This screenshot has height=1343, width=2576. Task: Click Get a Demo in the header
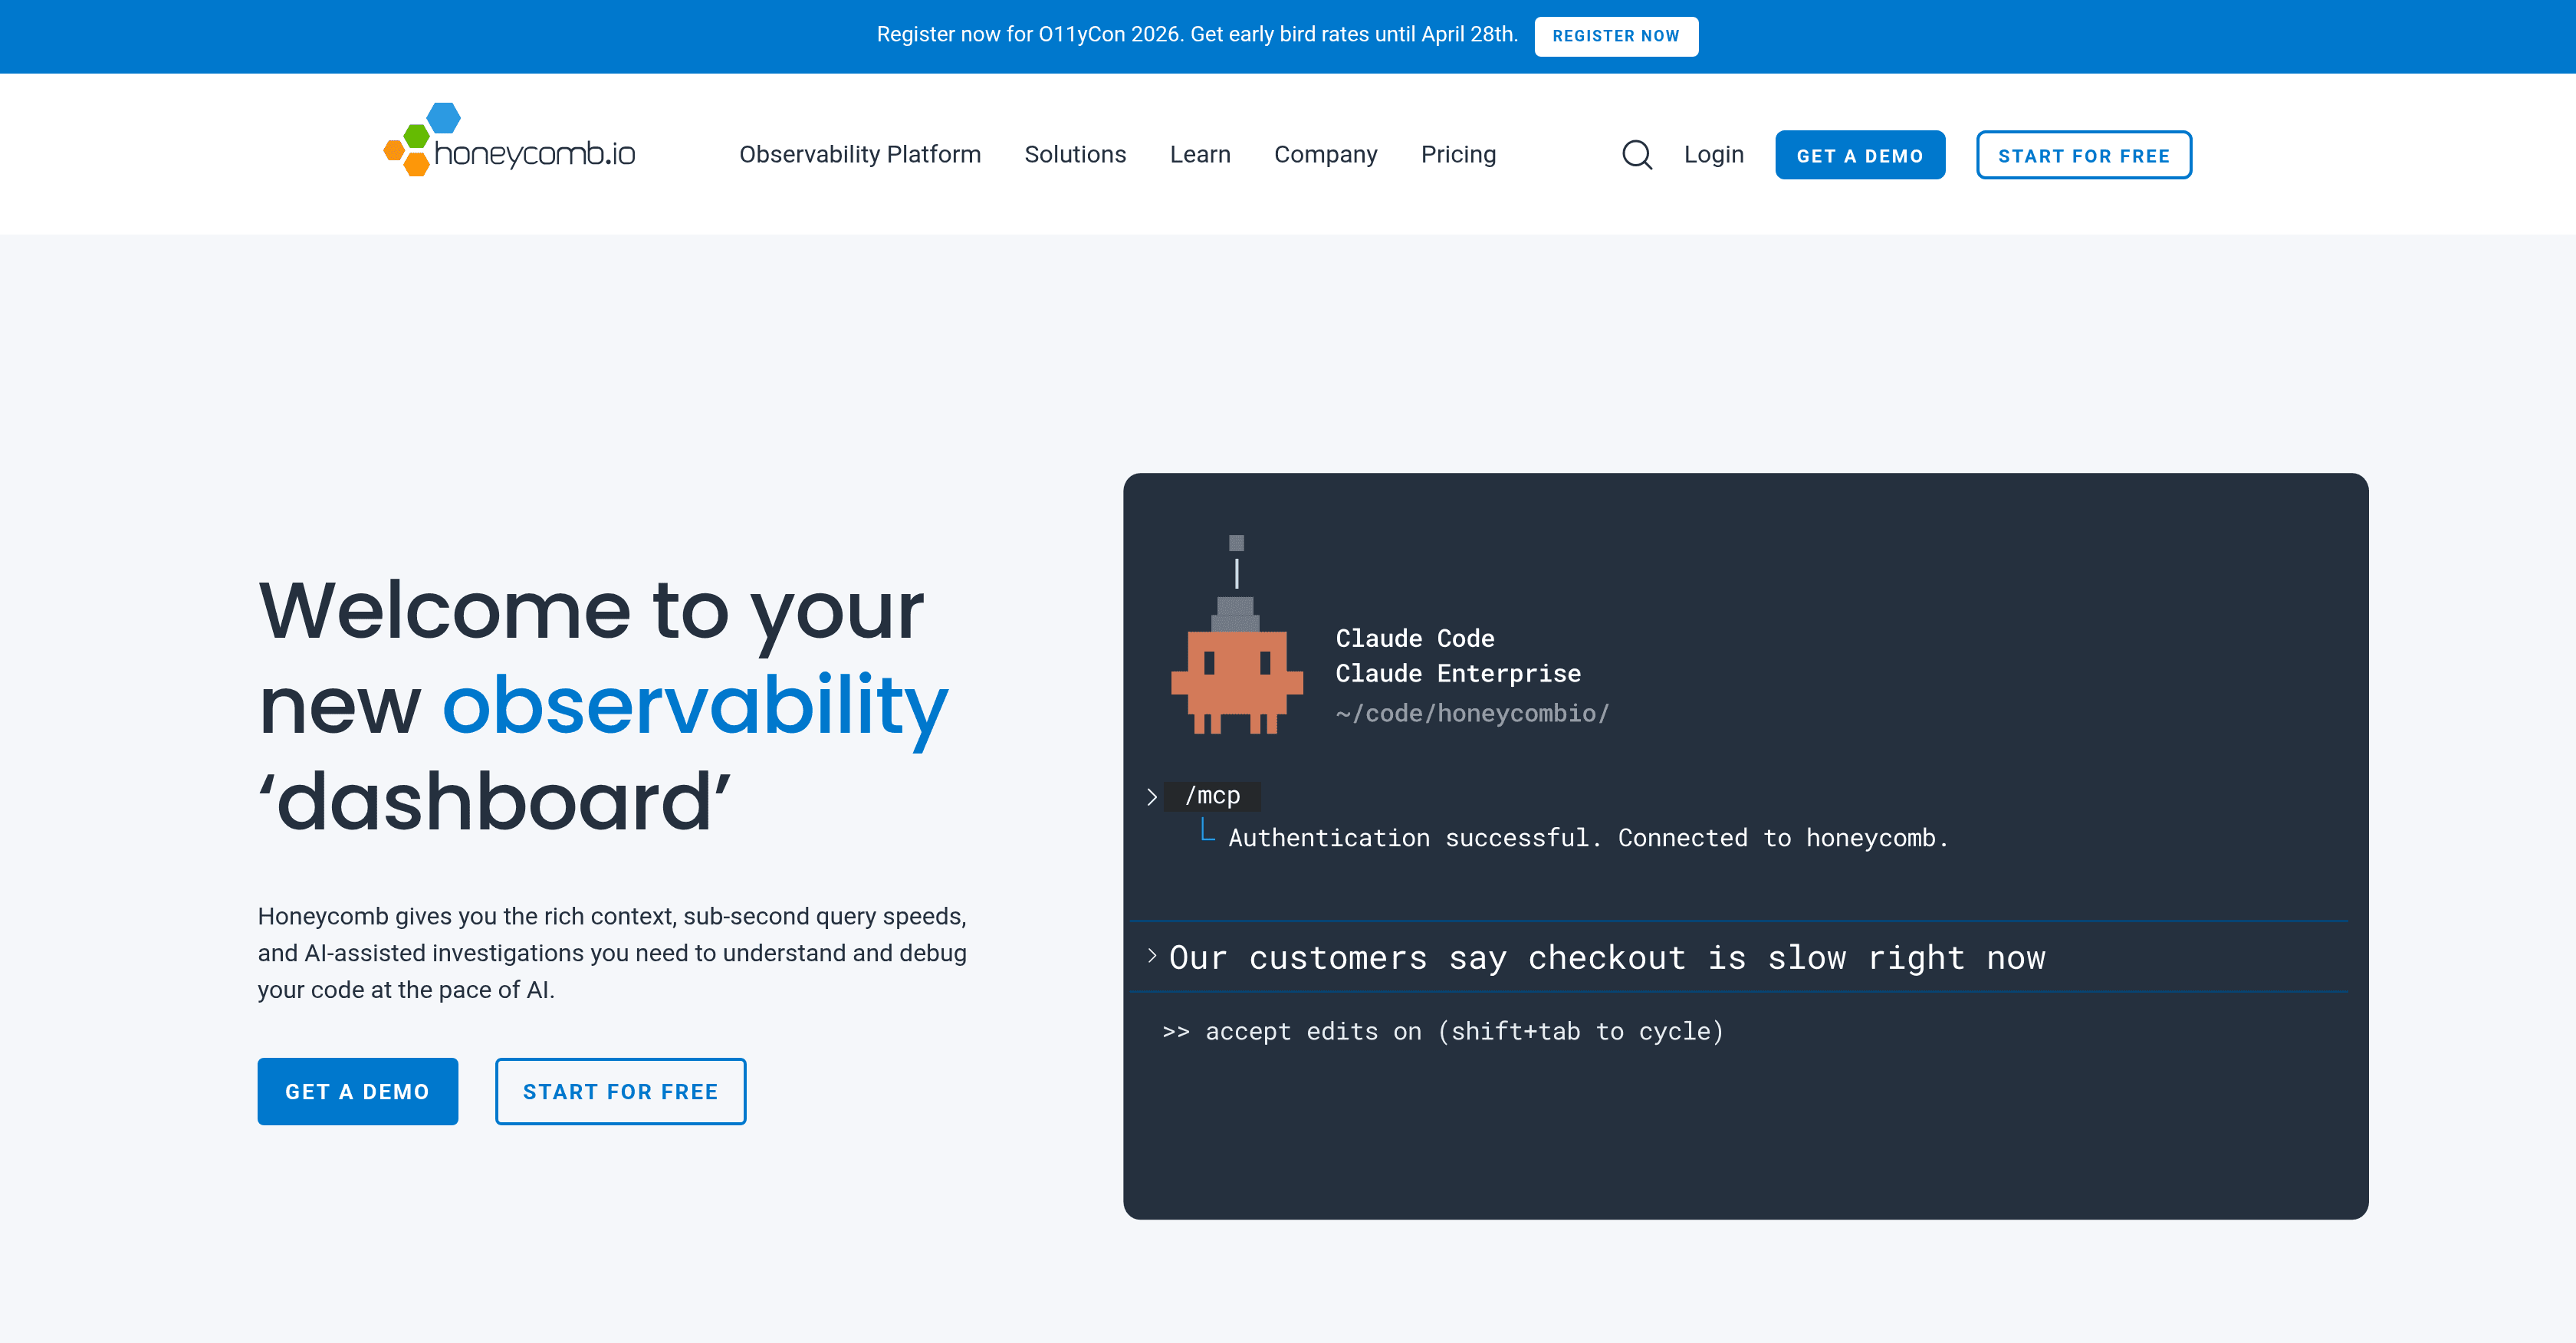pos(1859,154)
